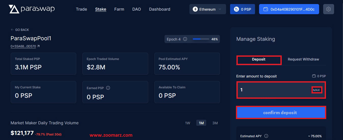Click the confirm deposit button
Image resolution: width=343 pixels, height=140 pixels.
(x=281, y=112)
